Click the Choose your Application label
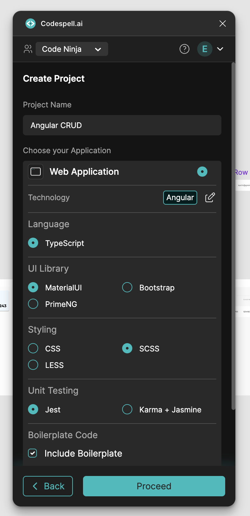 pos(67,150)
